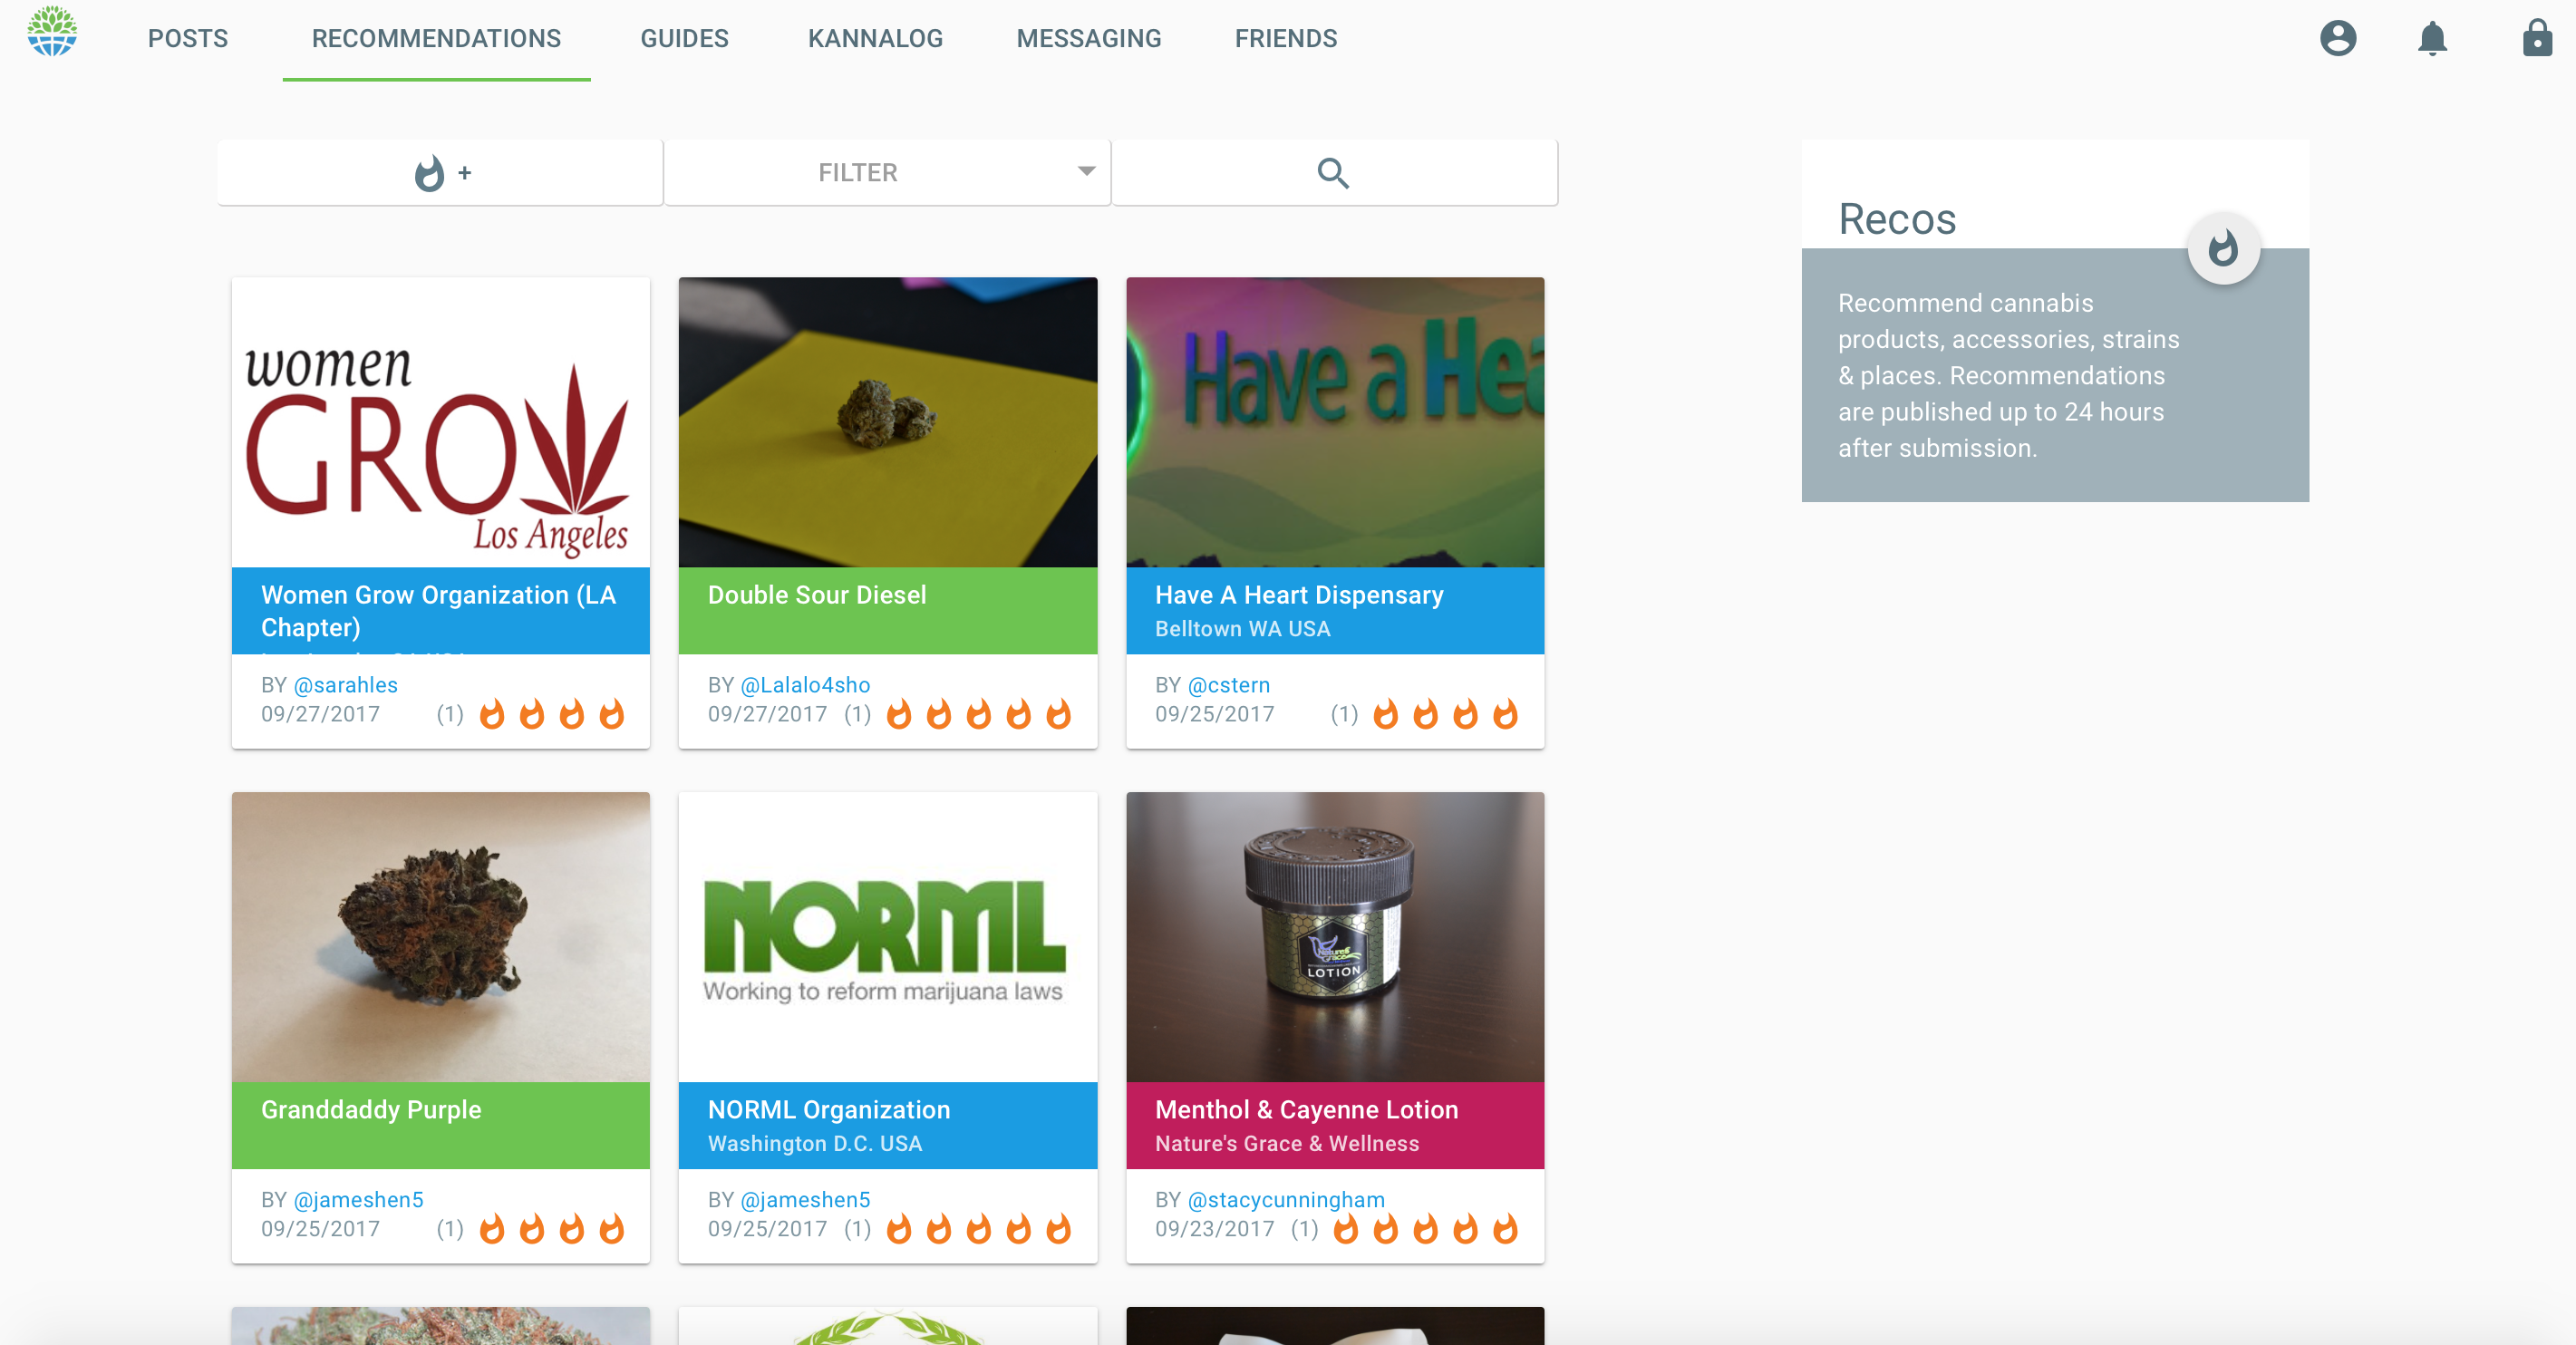Screen dimensions: 2576x1345
Task: Click the round flame icon on Recos panel
Action: 2223,248
